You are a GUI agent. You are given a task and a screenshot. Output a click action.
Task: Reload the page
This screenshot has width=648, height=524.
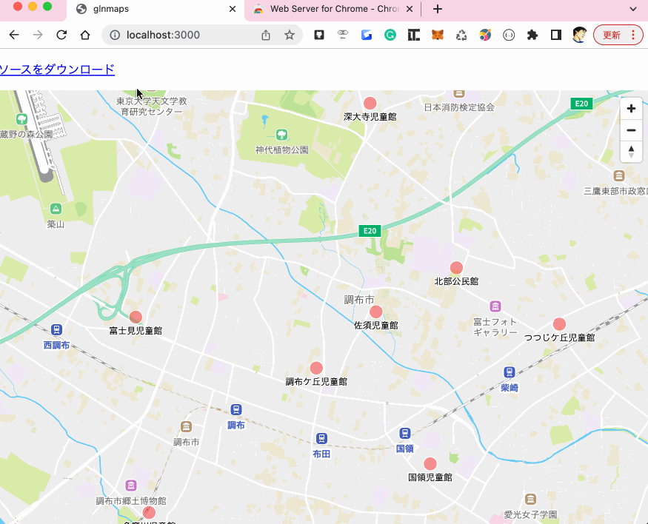point(61,35)
